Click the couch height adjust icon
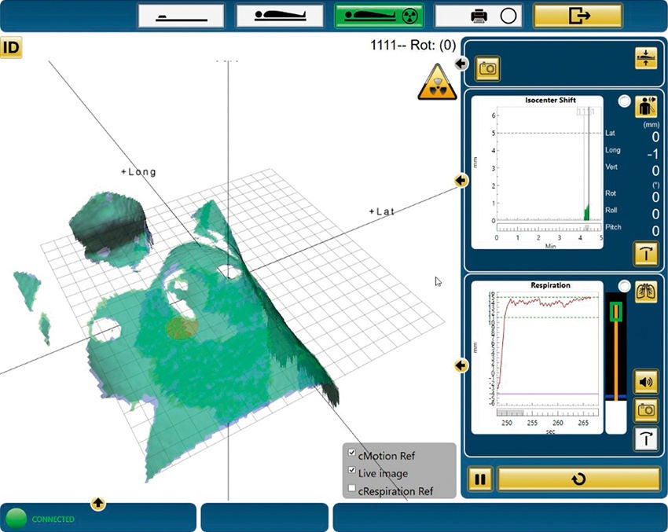The height and width of the screenshot is (532, 668). point(646,57)
